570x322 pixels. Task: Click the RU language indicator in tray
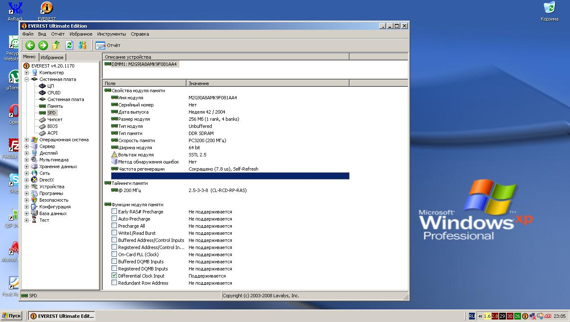[x=472, y=316]
